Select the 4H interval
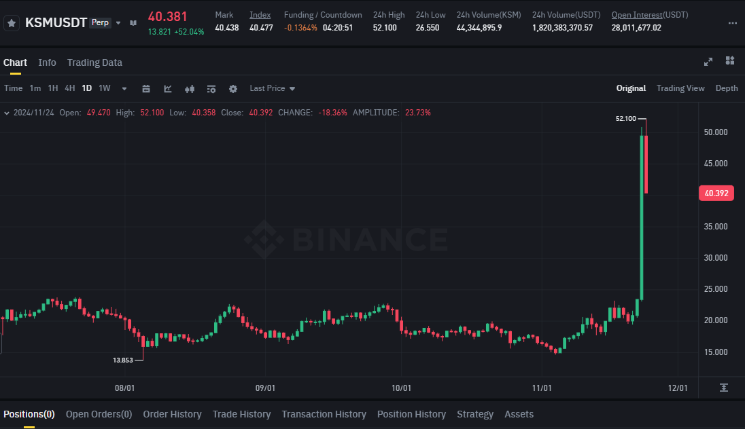Screen dimensions: 745x429 click(70, 88)
